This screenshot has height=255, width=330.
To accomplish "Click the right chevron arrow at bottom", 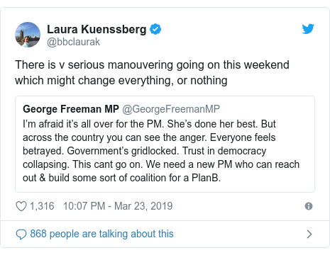I will click(x=309, y=234).
